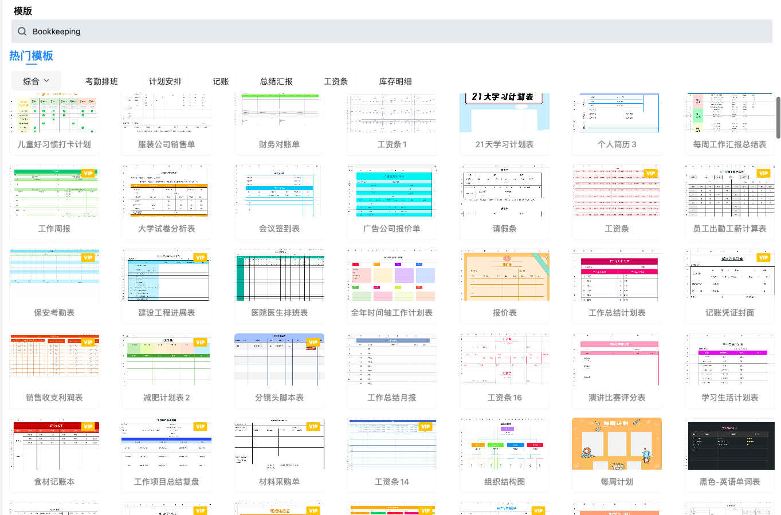Select the 总结汇报 category tab
The height and width of the screenshot is (515, 781).
click(276, 81)
